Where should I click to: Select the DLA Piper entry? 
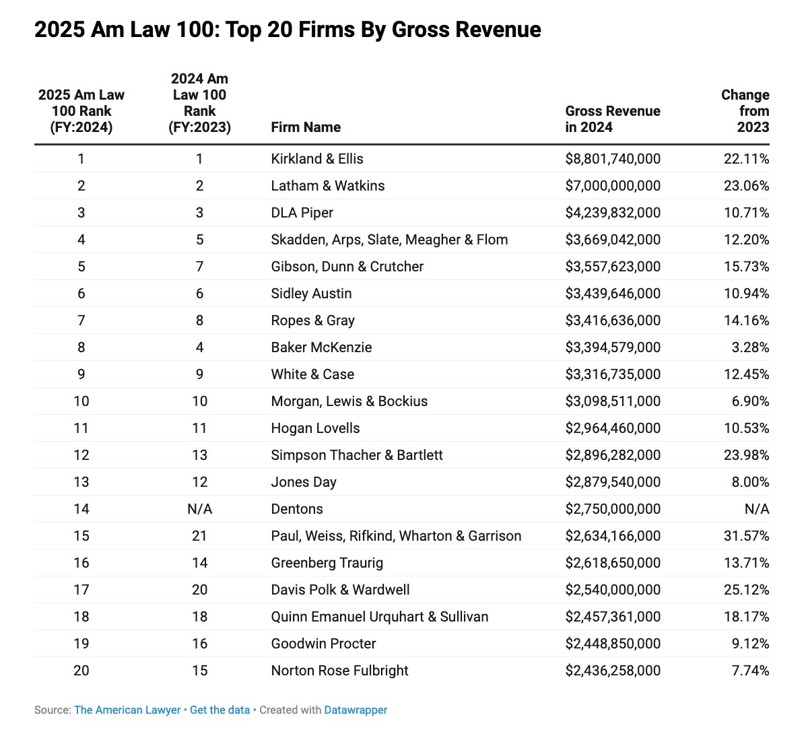pos(301,213)
